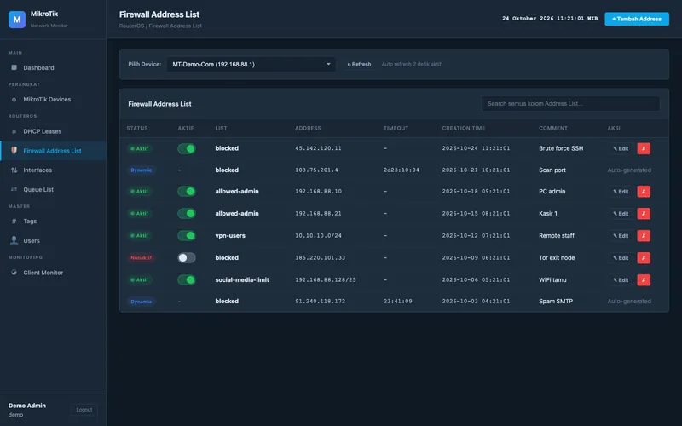Image resolution: width=682 pixels, height=426 pixels.
Task: Open Users menu item
Action: click(53, 240)
